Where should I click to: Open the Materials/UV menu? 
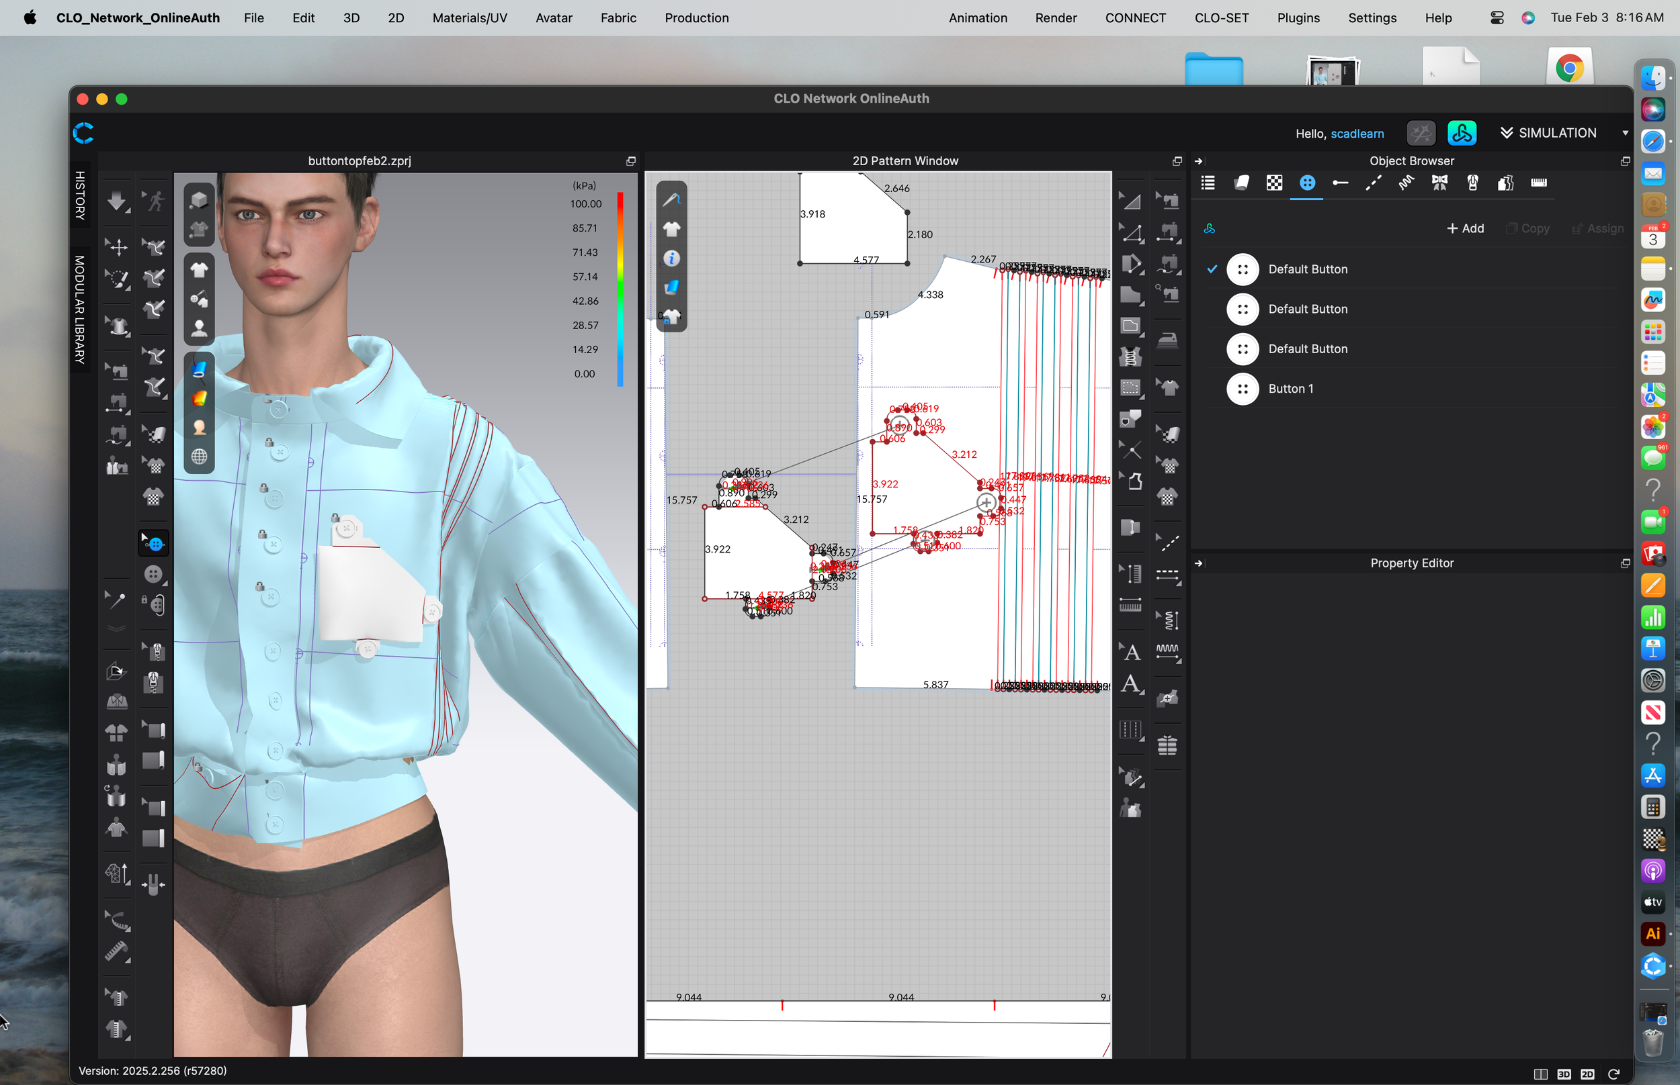click(470, 17)
